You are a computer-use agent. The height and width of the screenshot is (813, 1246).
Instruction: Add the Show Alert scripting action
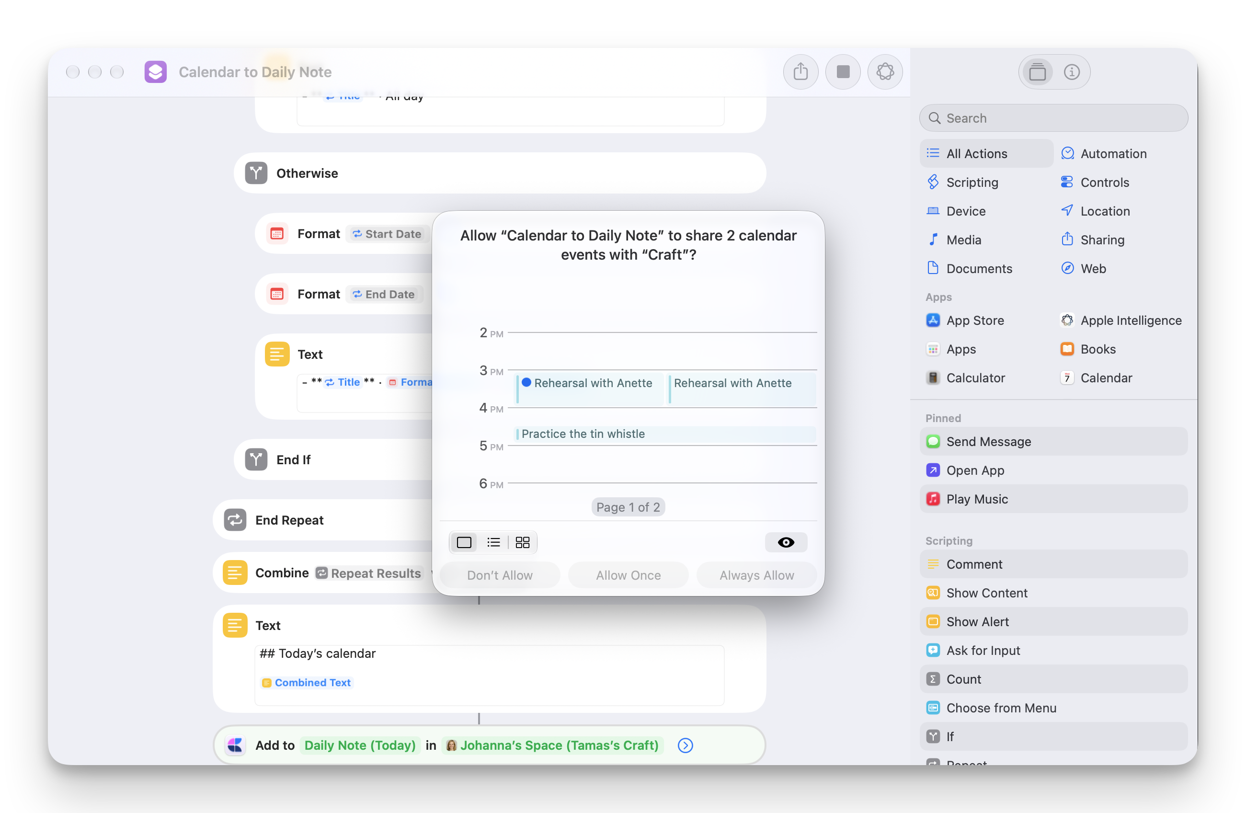[1053, 621]
